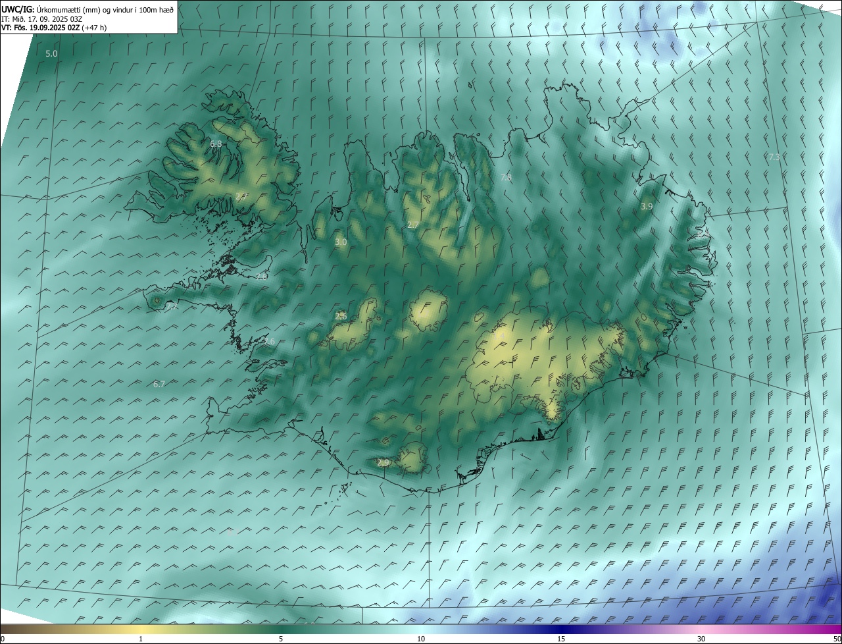The height and width of the screenshot is (644, 842).
Task: Click the 3.0 value label on the map
Action: pyautogui.click(x=341, y=242)
